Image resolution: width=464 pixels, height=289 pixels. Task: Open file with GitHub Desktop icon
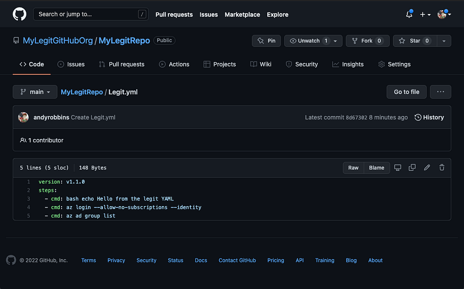coord(398,168)
